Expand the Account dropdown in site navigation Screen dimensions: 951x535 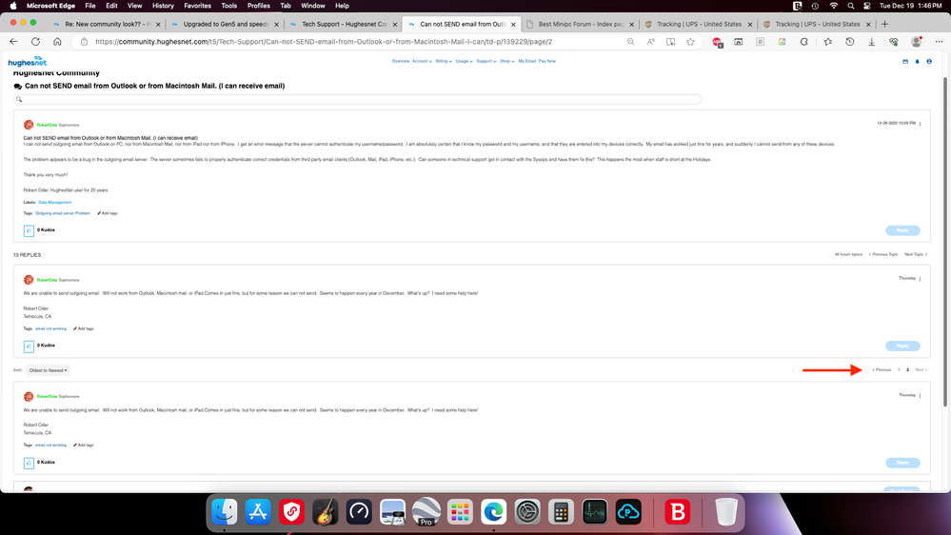tap(422, 61)
